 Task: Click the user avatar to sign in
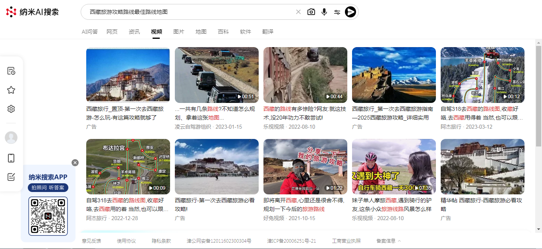point(11,137)
